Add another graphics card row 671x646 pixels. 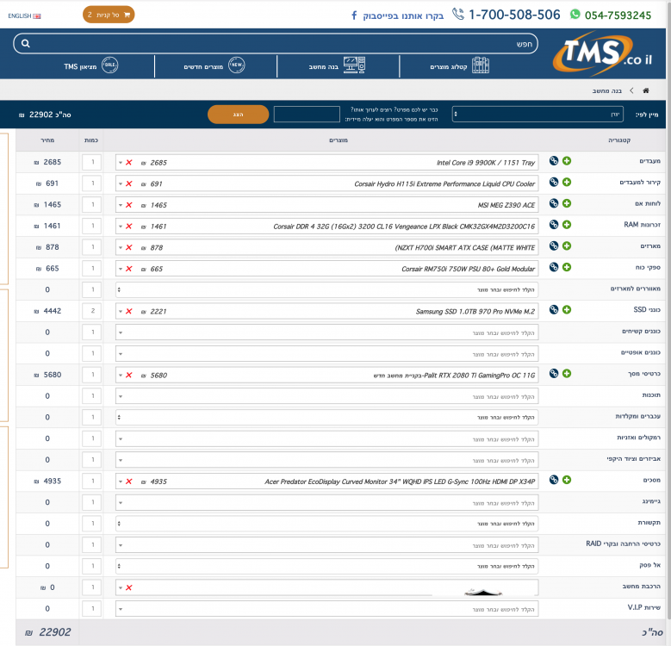[x=567, y=374]
